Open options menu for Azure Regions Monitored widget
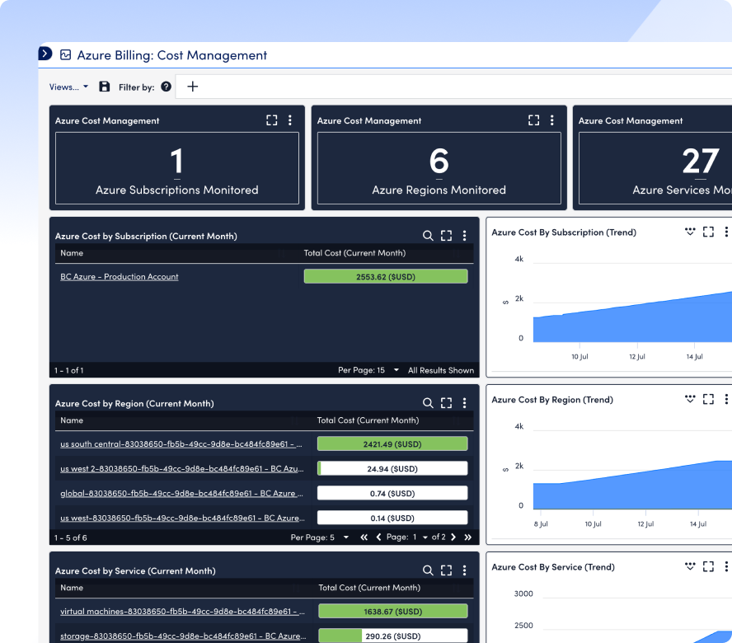This screenshot has width=732, height=643. (551, 120)
